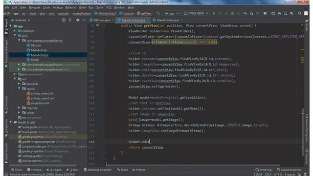Open the Terminal tool window
313x176 pixels.
34,170
